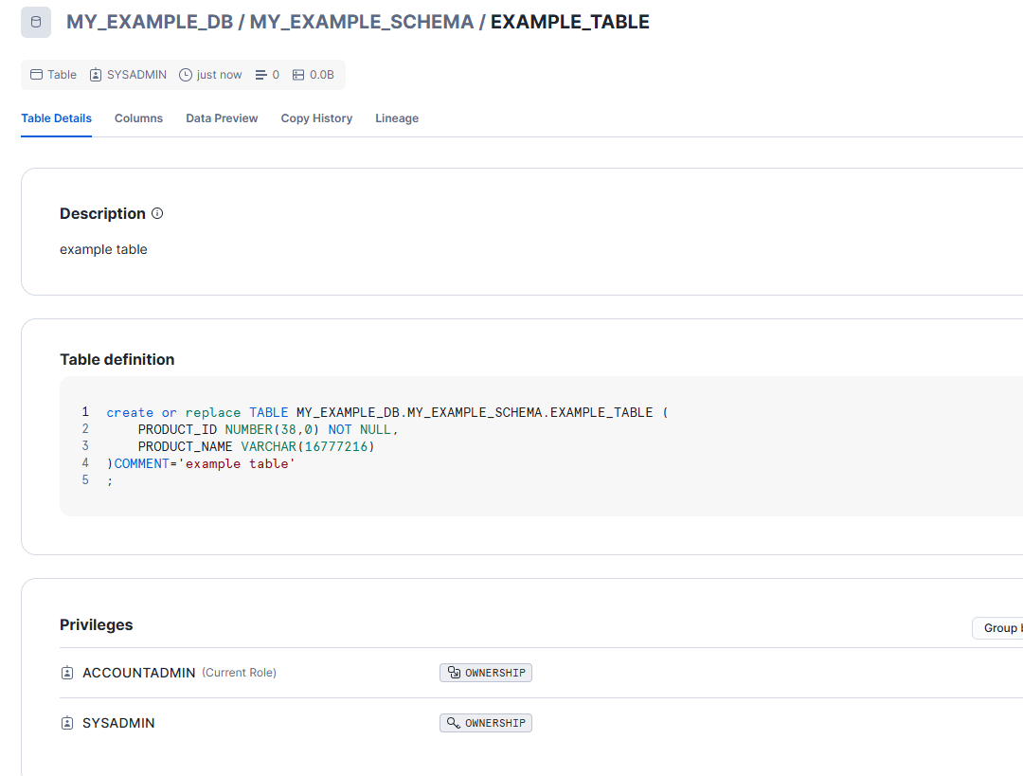The width and height of the screenshot is (1023, 776).
Task: Click the ACCOUNTADMIN OWNERSHIP badge
Action: click(485, 673)
